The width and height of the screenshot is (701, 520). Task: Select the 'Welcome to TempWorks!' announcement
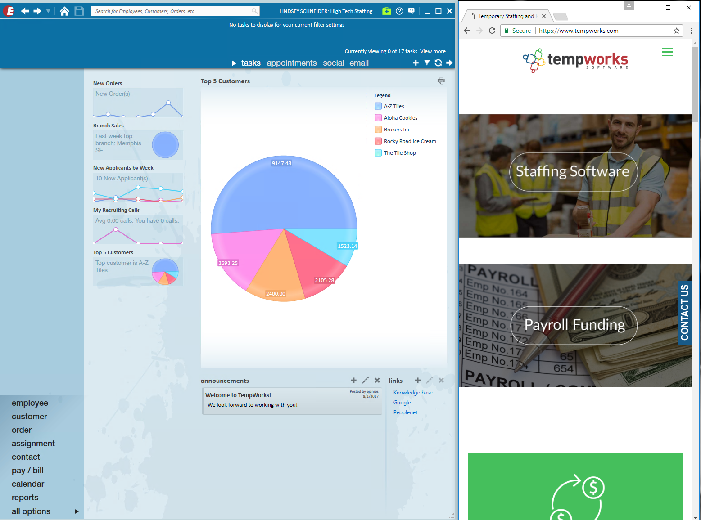292,401
